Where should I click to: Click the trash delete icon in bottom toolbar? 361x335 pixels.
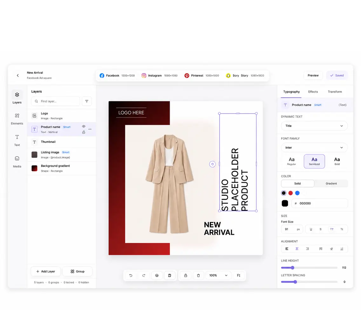tap(199, 275)
